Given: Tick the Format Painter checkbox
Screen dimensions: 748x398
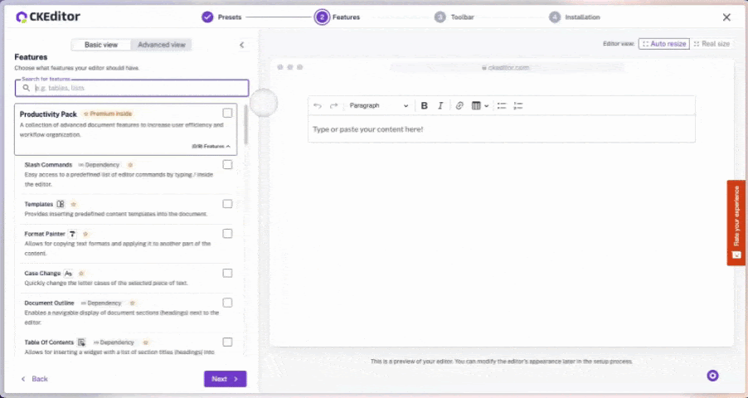Looking at the screenshot, I should 227,234.
